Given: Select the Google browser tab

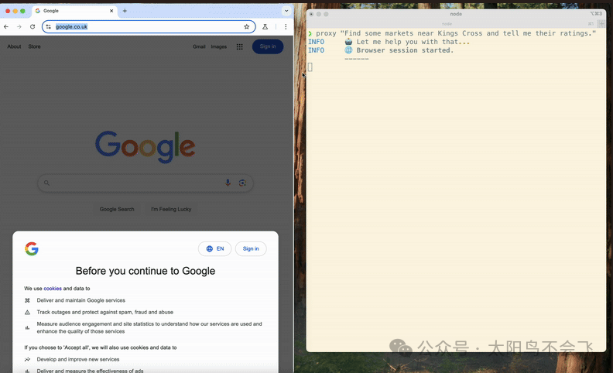Looking at the screenshot, I should point(74,11).
